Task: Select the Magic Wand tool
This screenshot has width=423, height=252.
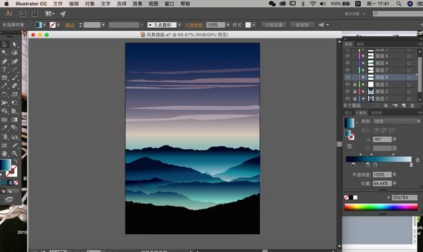Action: (x=5, y=53)
